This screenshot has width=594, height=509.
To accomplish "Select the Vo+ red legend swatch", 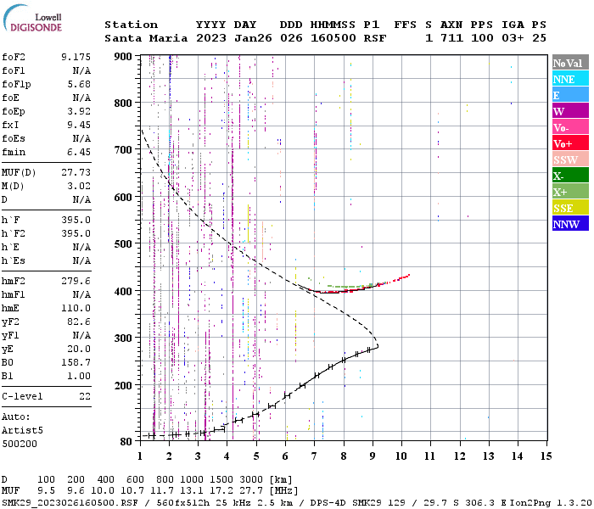I will [570, 143].
